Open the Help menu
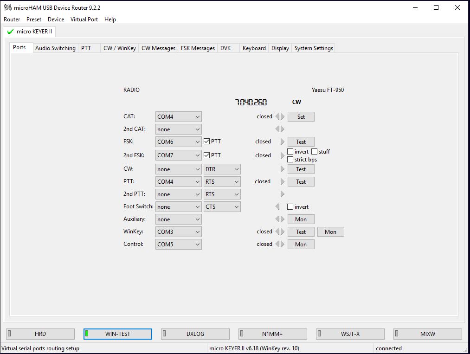This screenshot has height=354, width=470. (110, 19)
